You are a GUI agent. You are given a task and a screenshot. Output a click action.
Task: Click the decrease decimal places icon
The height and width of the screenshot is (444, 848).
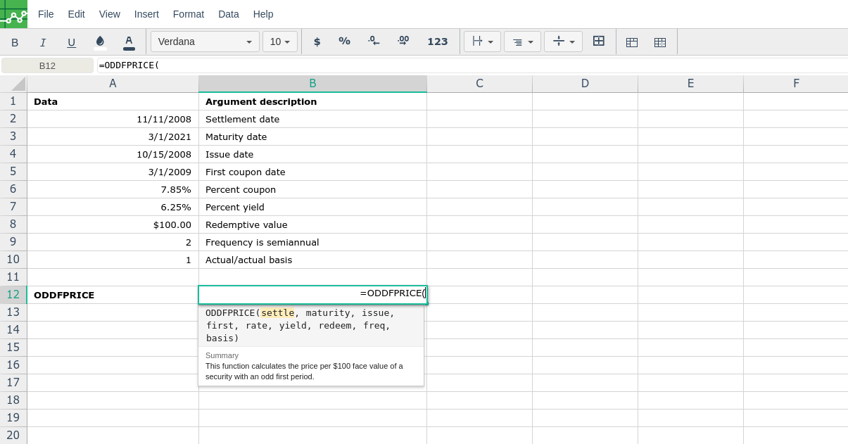pos(374,42)
